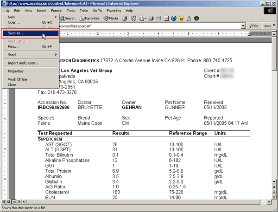
Task: Click the vertical scrollbar thumb
Action: pyautogui.click(x=274, y=54)
